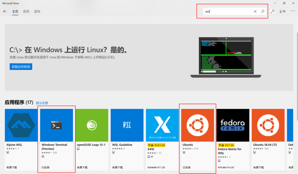
Task: Click the ¥14.00 price under Fedora Remix
Action: pos(230,168)
